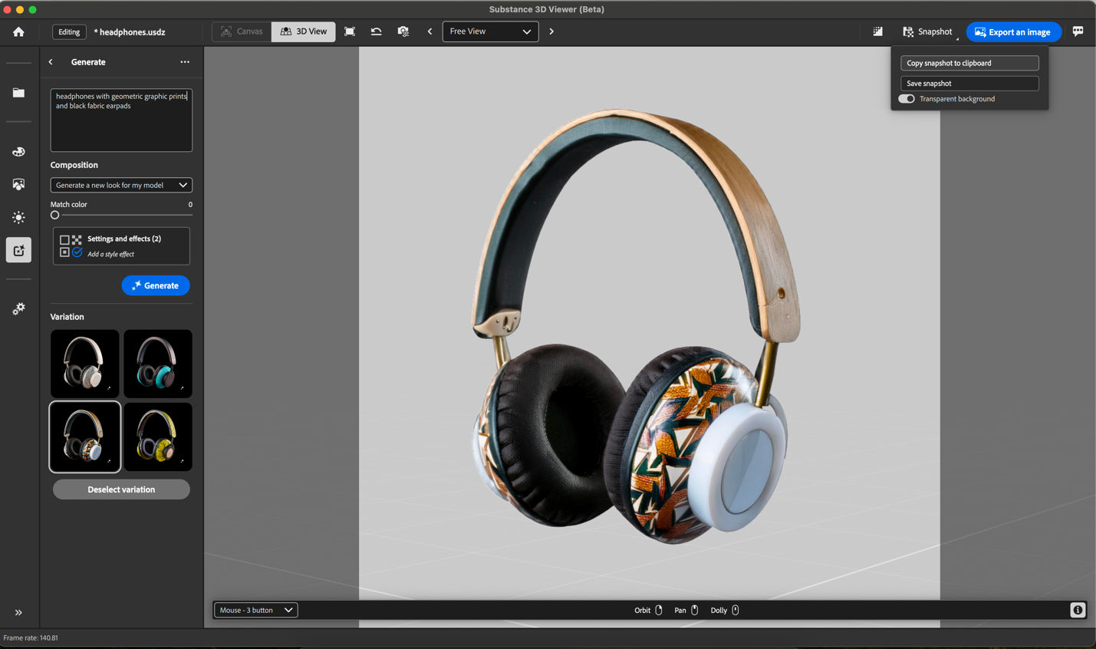Viewport: 1096px width, 649px height.
Task: Open the Free View camera dropdown
Action: coord(490,31)
